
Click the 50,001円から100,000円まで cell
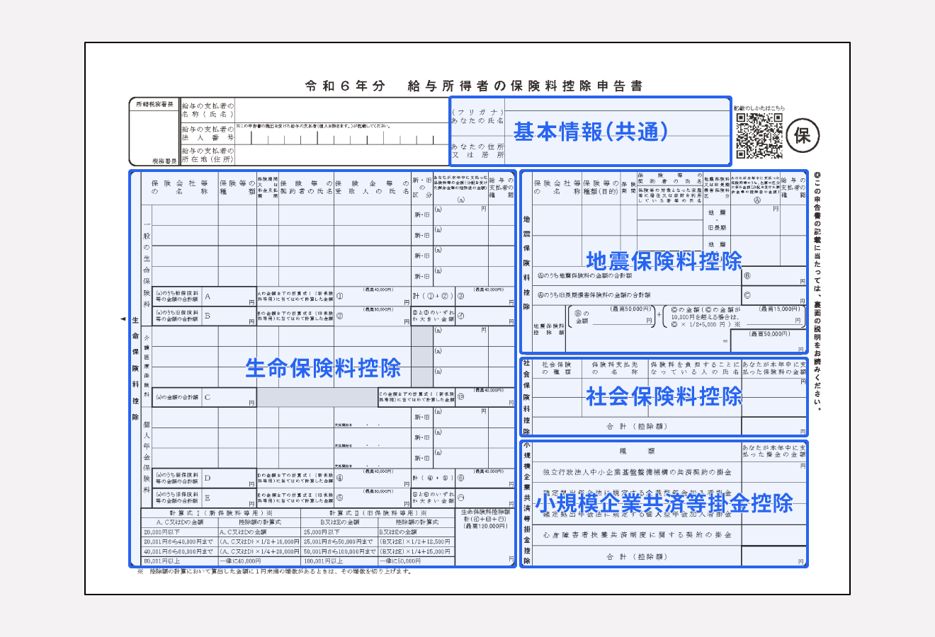[x=339, y=551]
